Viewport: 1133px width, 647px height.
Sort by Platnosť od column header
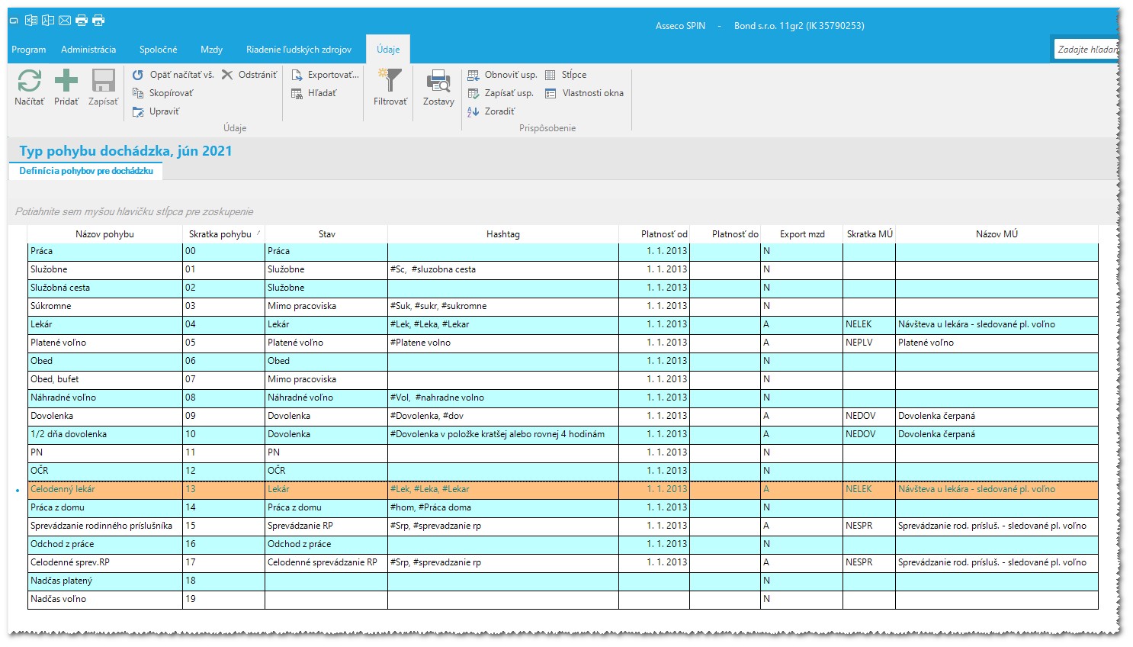pos(654,234)
